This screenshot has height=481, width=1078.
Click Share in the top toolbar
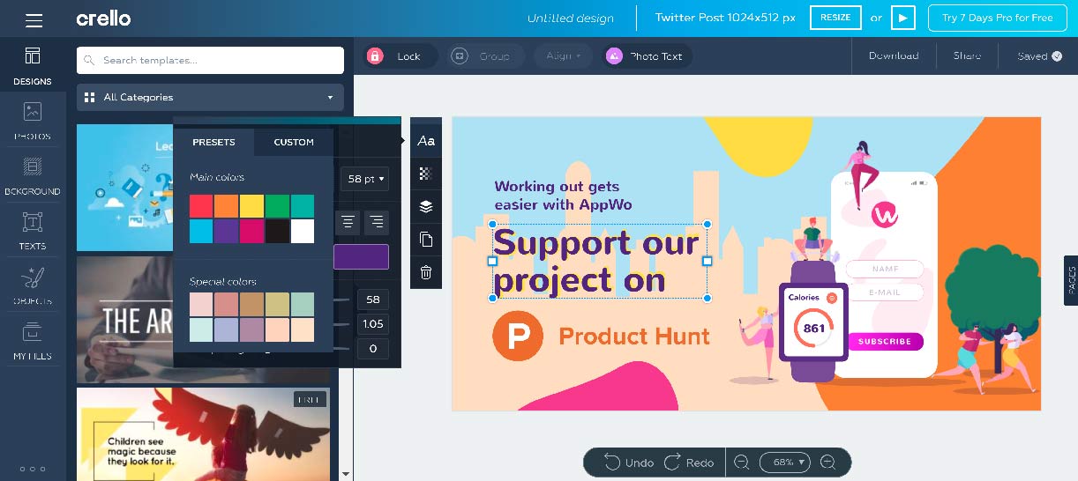tap(967, 55)
